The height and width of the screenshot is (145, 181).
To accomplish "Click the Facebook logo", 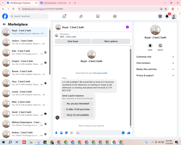I will pyautogui.click(x=5, y=16).
